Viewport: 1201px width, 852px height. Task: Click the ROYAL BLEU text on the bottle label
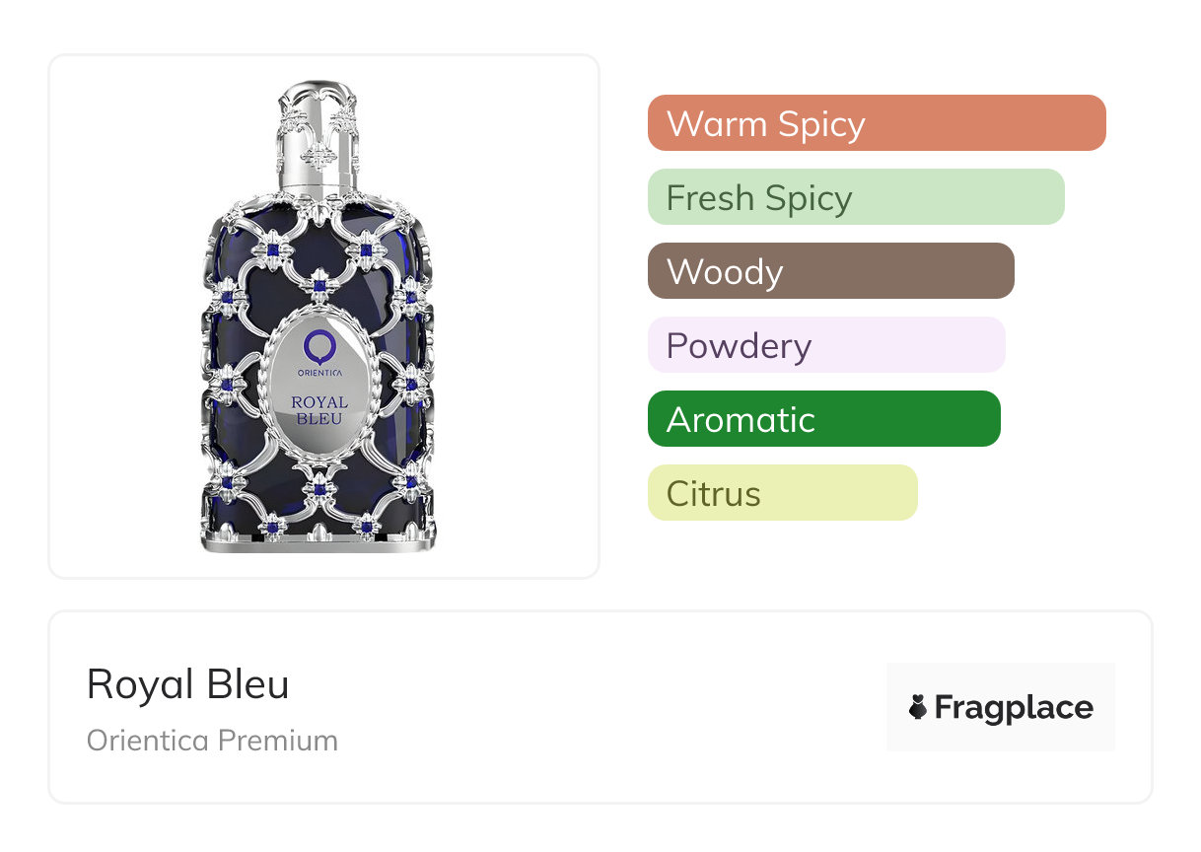click(x=318, y=409)
